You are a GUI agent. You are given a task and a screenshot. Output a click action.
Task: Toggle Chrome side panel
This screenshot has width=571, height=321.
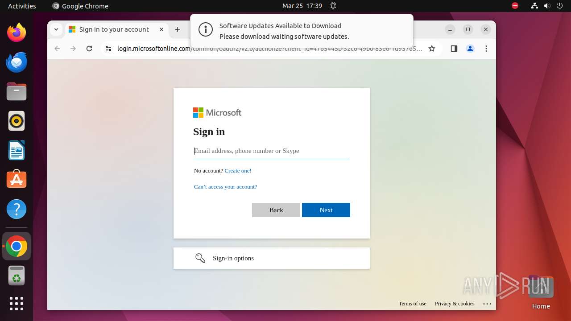(454, 49)
